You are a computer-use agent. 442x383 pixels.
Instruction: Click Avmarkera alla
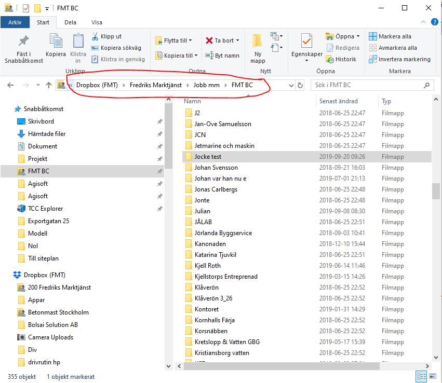393,48
